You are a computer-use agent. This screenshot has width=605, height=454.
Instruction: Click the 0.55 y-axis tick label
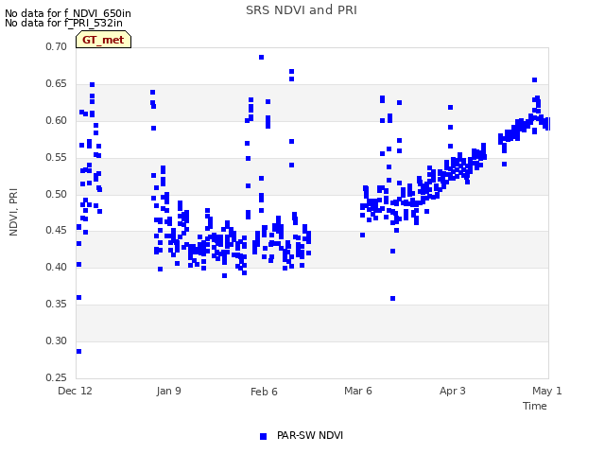57,158
